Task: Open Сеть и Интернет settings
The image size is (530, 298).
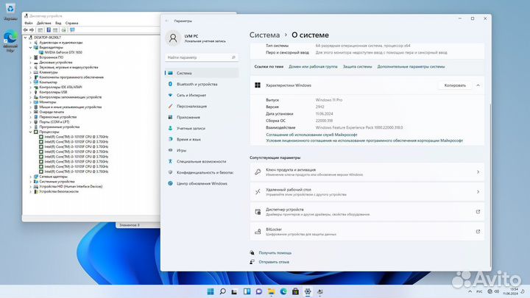Action: click(202, 95)
